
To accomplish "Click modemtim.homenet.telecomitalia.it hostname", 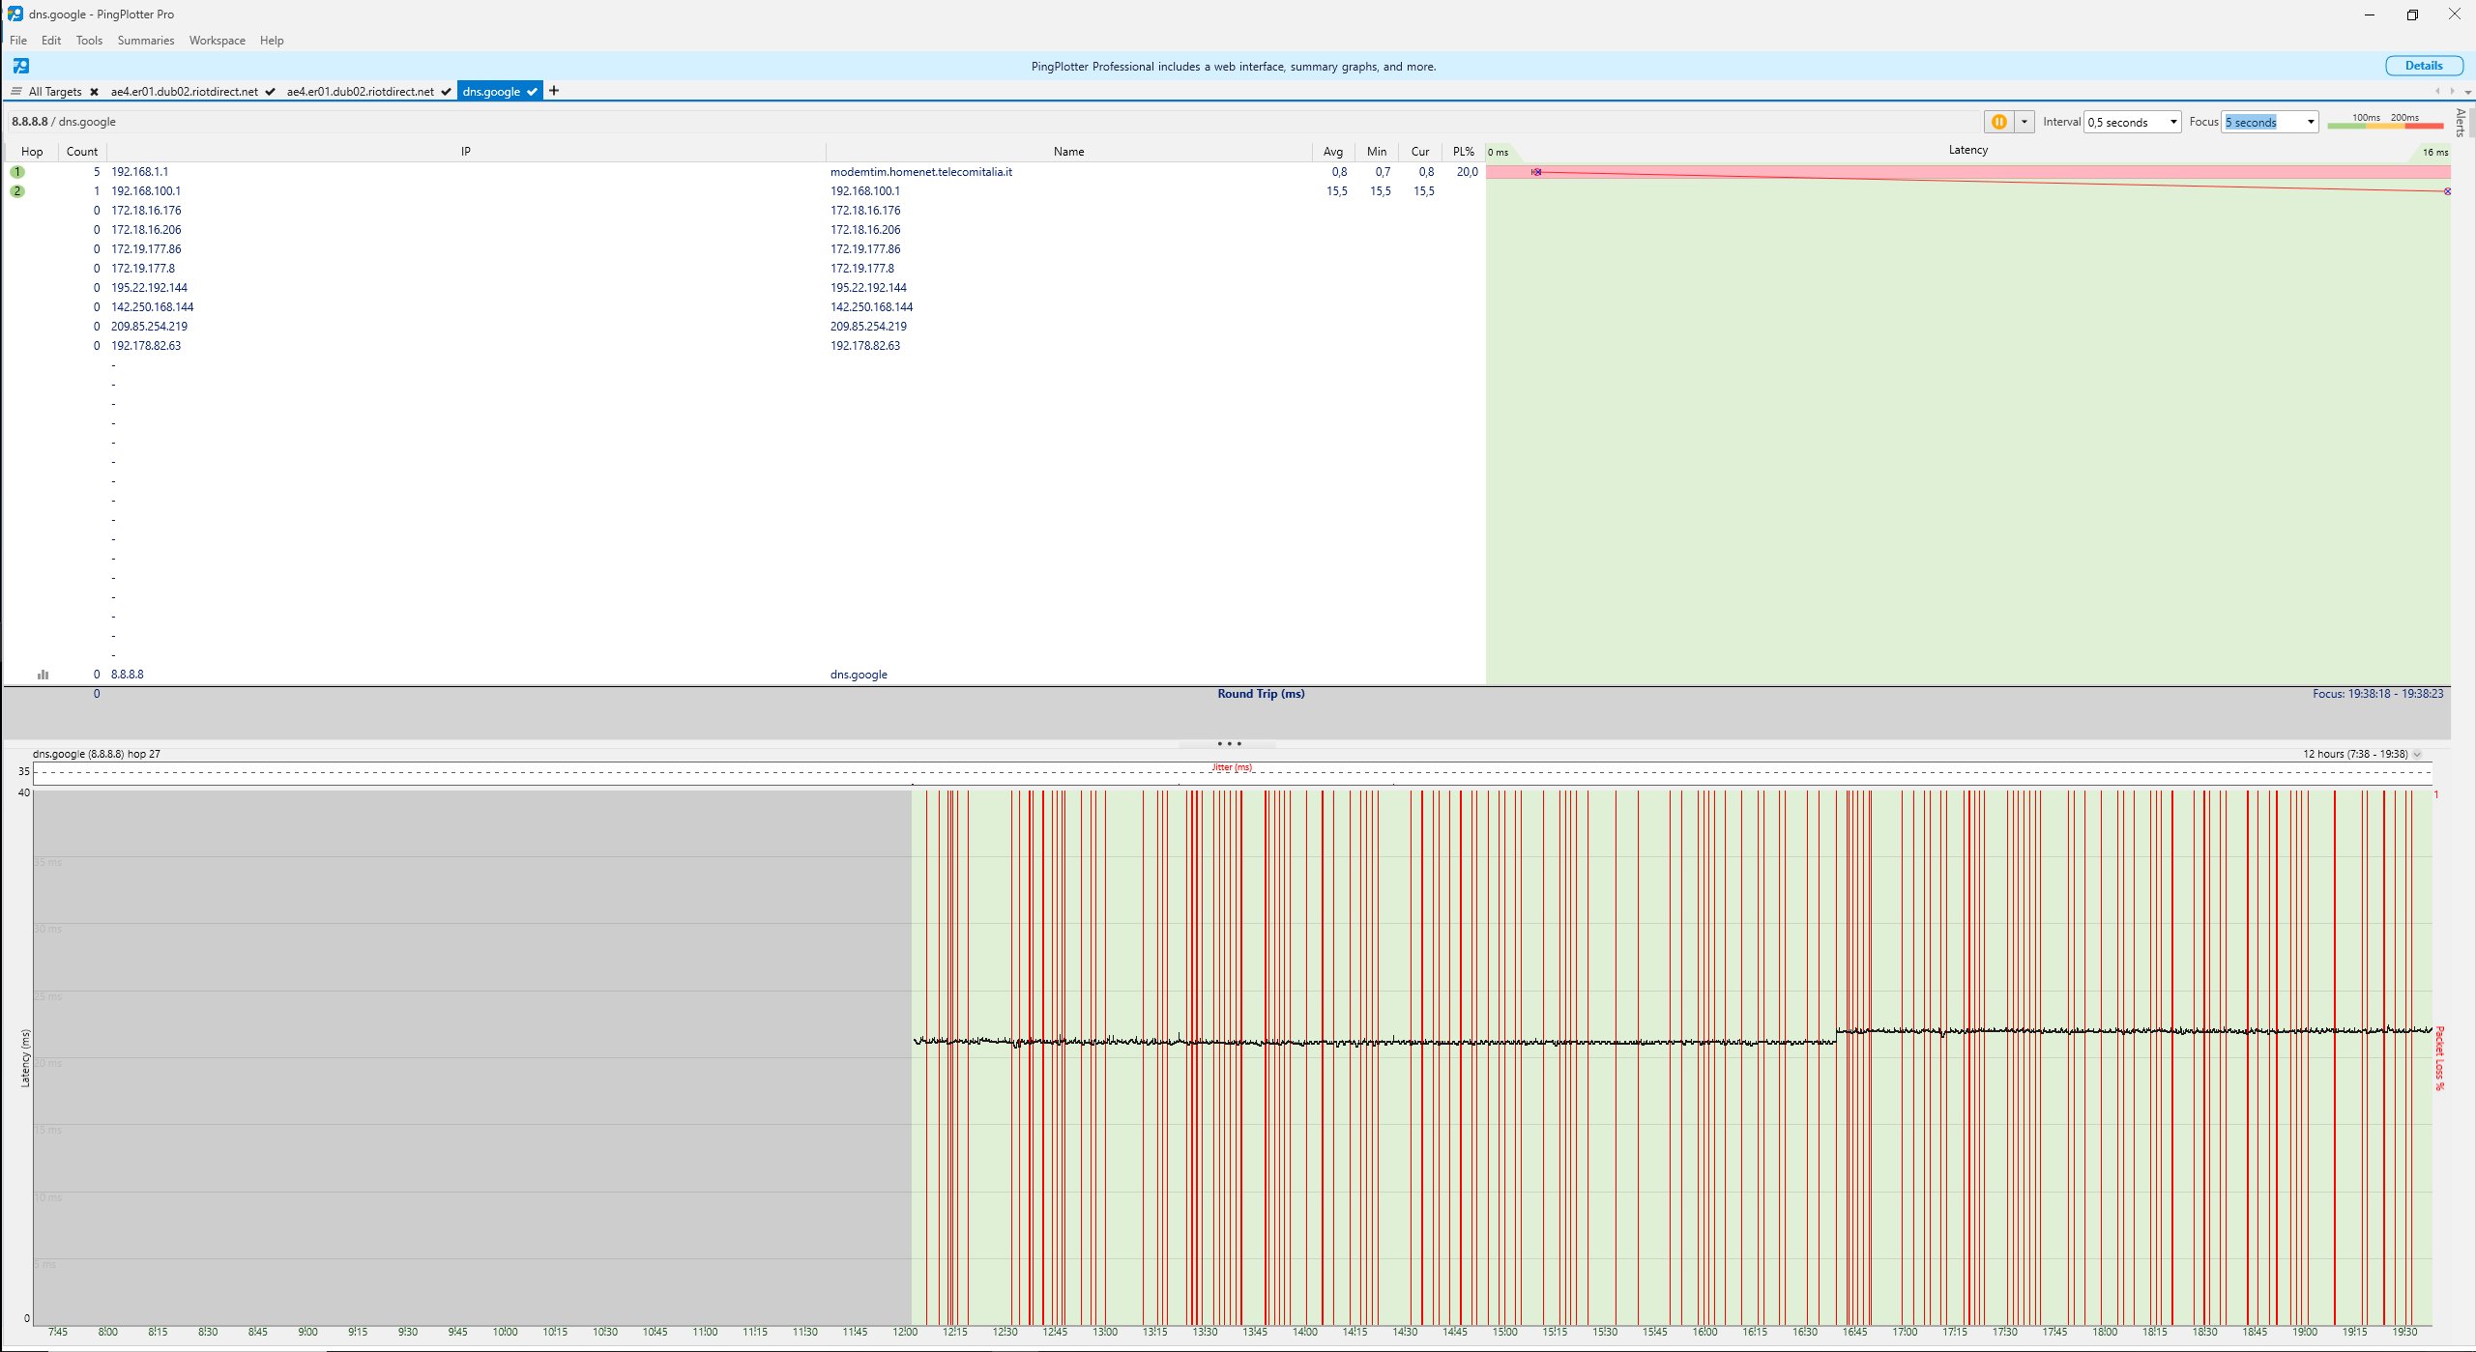I will coord(921,172).
